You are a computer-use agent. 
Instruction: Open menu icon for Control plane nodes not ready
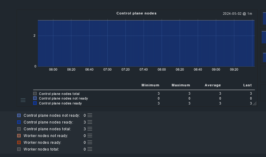(x=90, y=115)
